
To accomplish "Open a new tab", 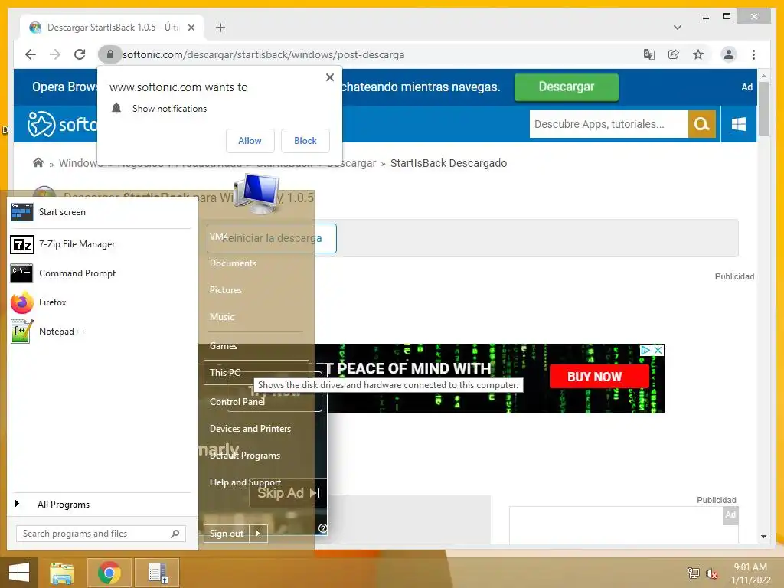I will pyautogui.click(x=220, y=28).
